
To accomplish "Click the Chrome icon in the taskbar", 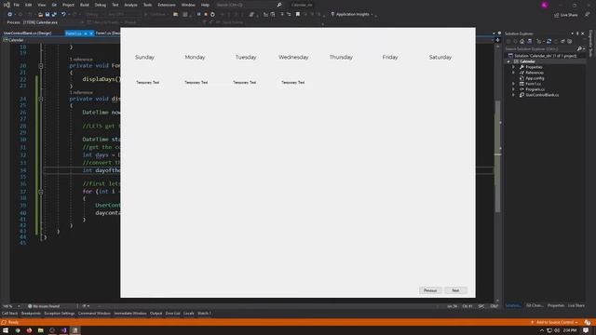I will [18, 330].
